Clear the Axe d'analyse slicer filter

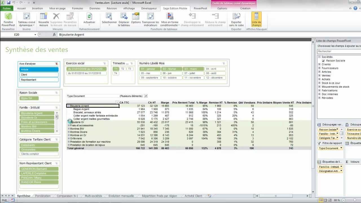coord(56,64)
